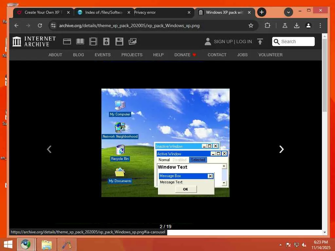Click the page vertical scrollbar thumb
This screenshot has height=251, width=335.
(x=325, y=75)
